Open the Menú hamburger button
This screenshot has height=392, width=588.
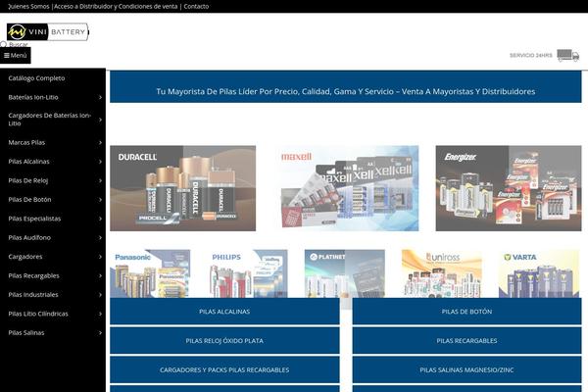16,55
